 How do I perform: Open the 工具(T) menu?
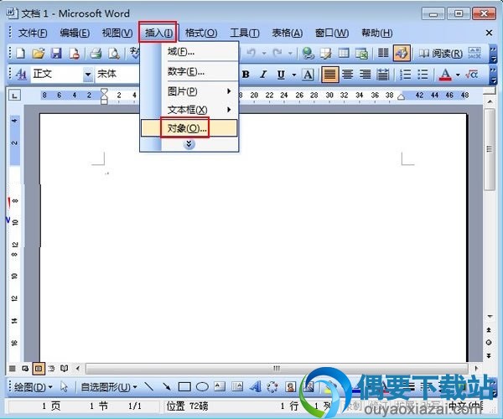(245, 33)
